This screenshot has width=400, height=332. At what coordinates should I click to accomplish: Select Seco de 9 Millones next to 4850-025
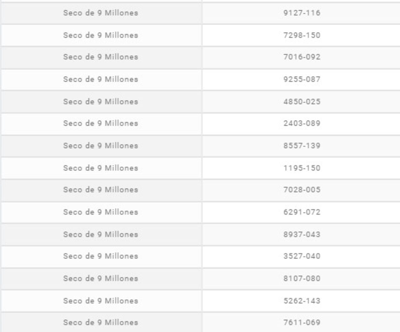(x=101, y=102)
